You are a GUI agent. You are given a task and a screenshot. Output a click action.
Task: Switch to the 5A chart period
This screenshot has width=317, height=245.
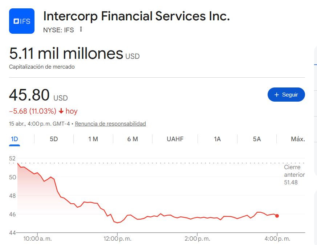pos(257,139)
